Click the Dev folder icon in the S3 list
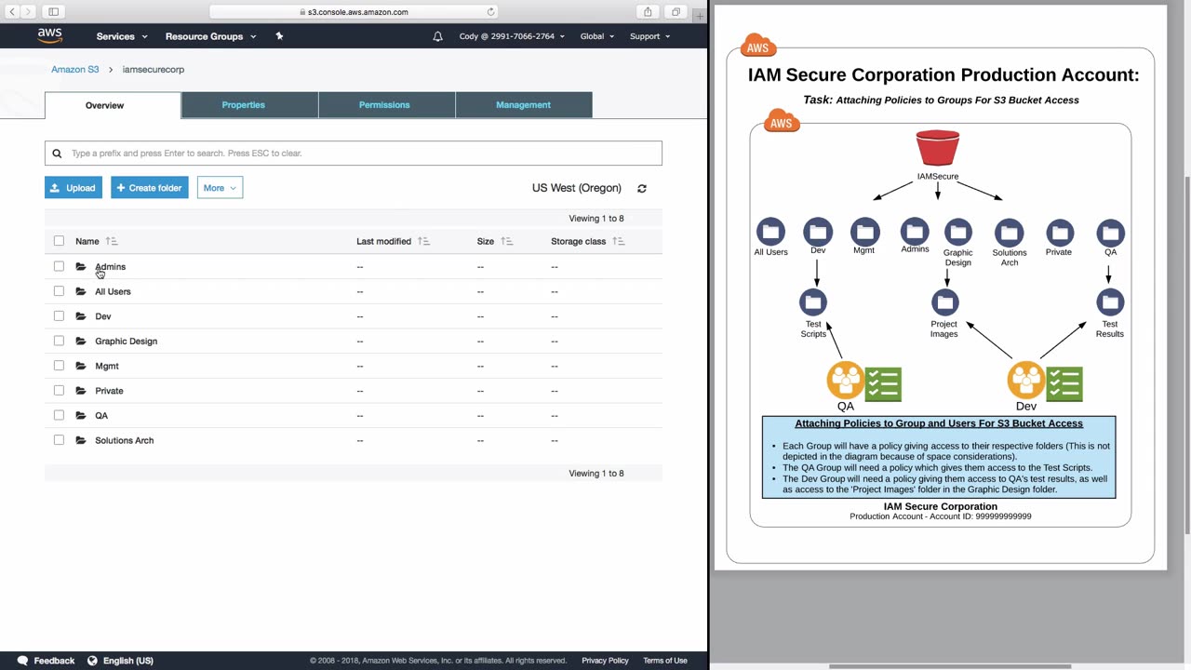The height and width of the screenshot is (670, 1191). coord(81,316)
